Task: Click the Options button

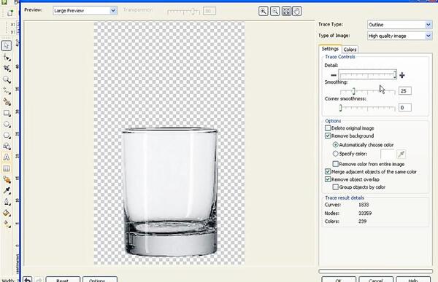Action: point(100,279)
